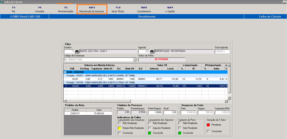The width and height of the screenshot is (287, 139).
Task: Toggle yellow Rateio Não Realizado indicator
Action: click(119, 128)
